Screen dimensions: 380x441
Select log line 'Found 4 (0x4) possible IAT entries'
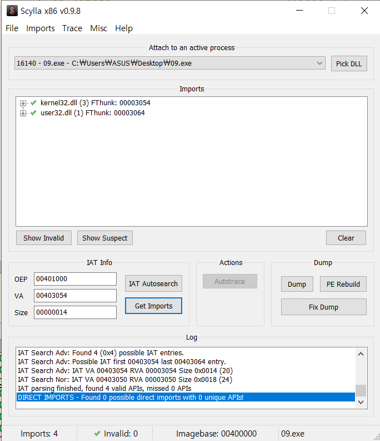(101, 352)
